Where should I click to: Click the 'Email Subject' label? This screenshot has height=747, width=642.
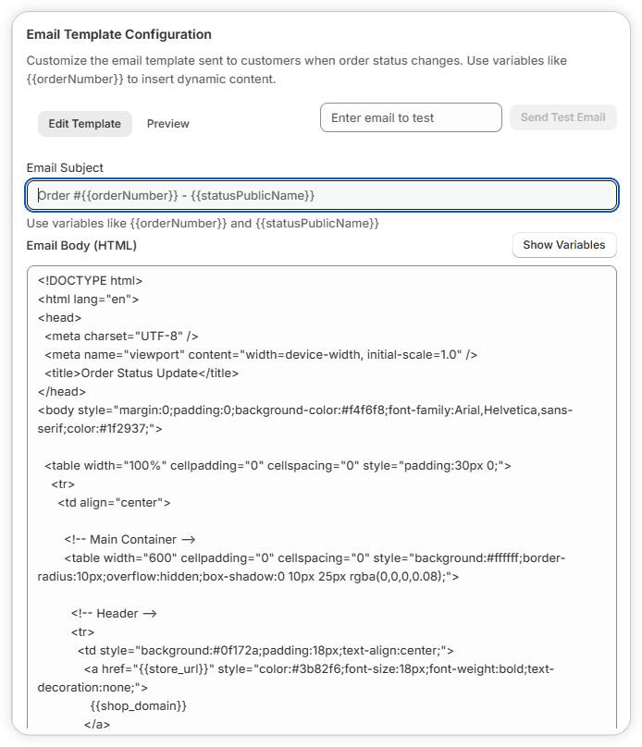(x=65, y=167)
